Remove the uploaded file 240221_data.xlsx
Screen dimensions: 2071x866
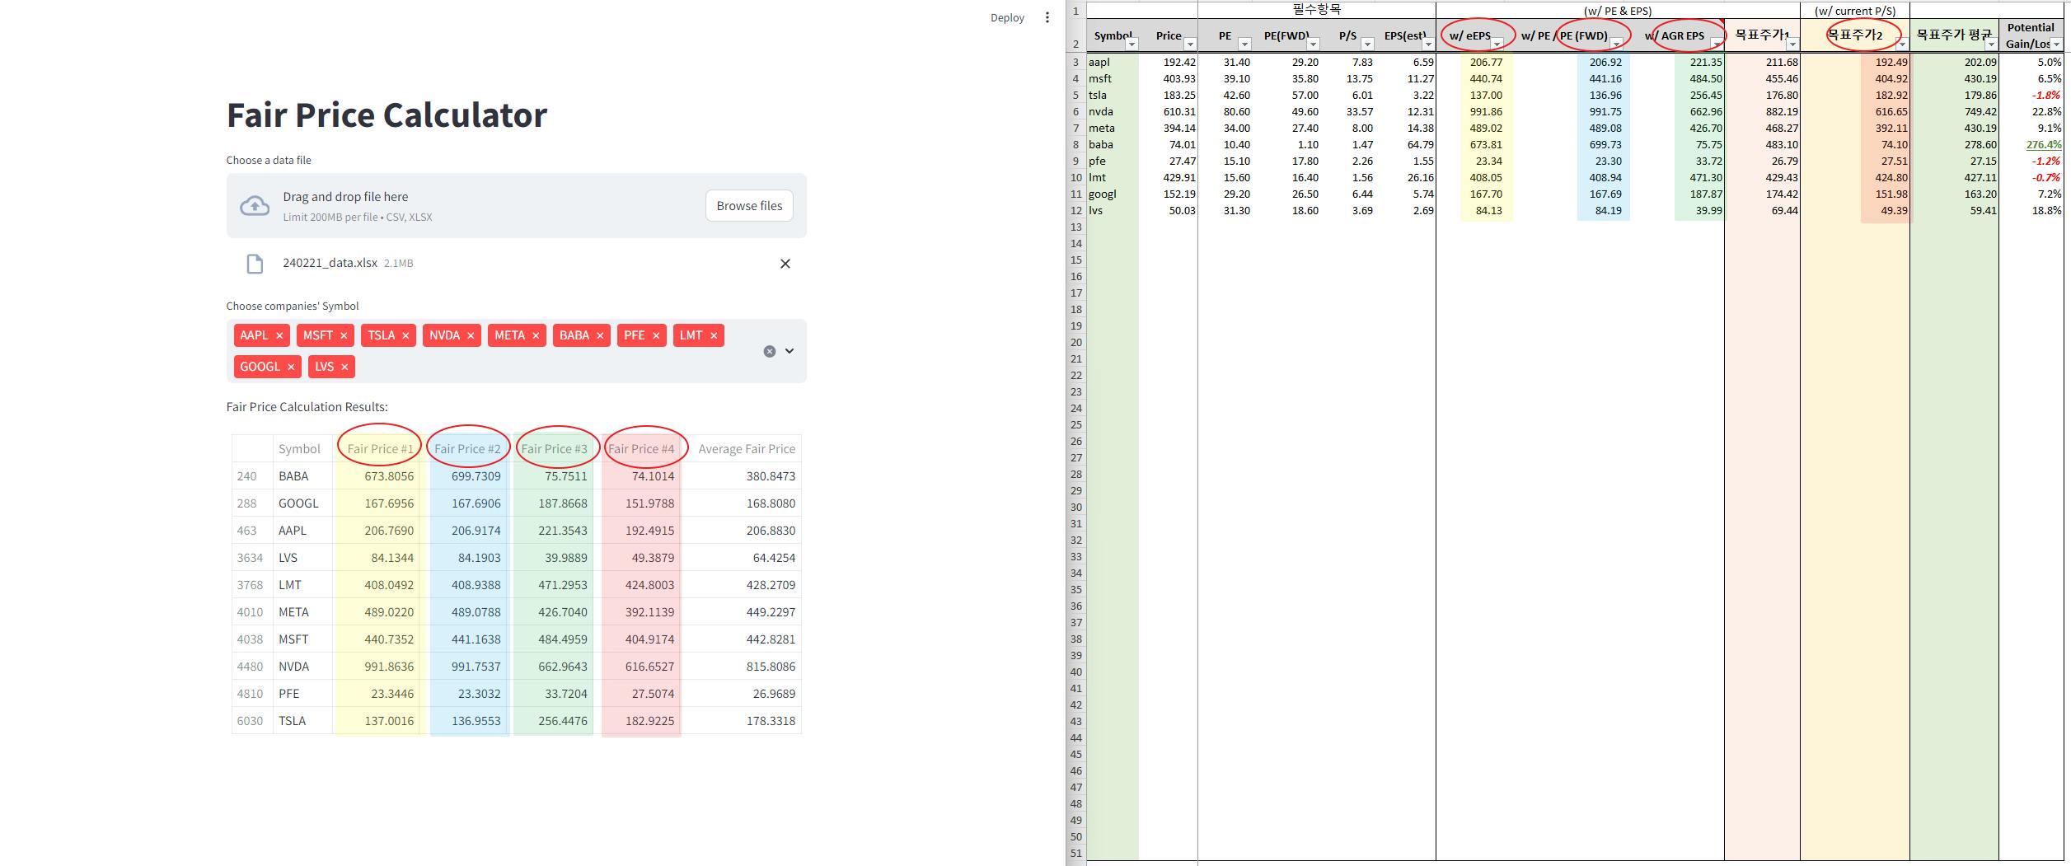(785, 264)
